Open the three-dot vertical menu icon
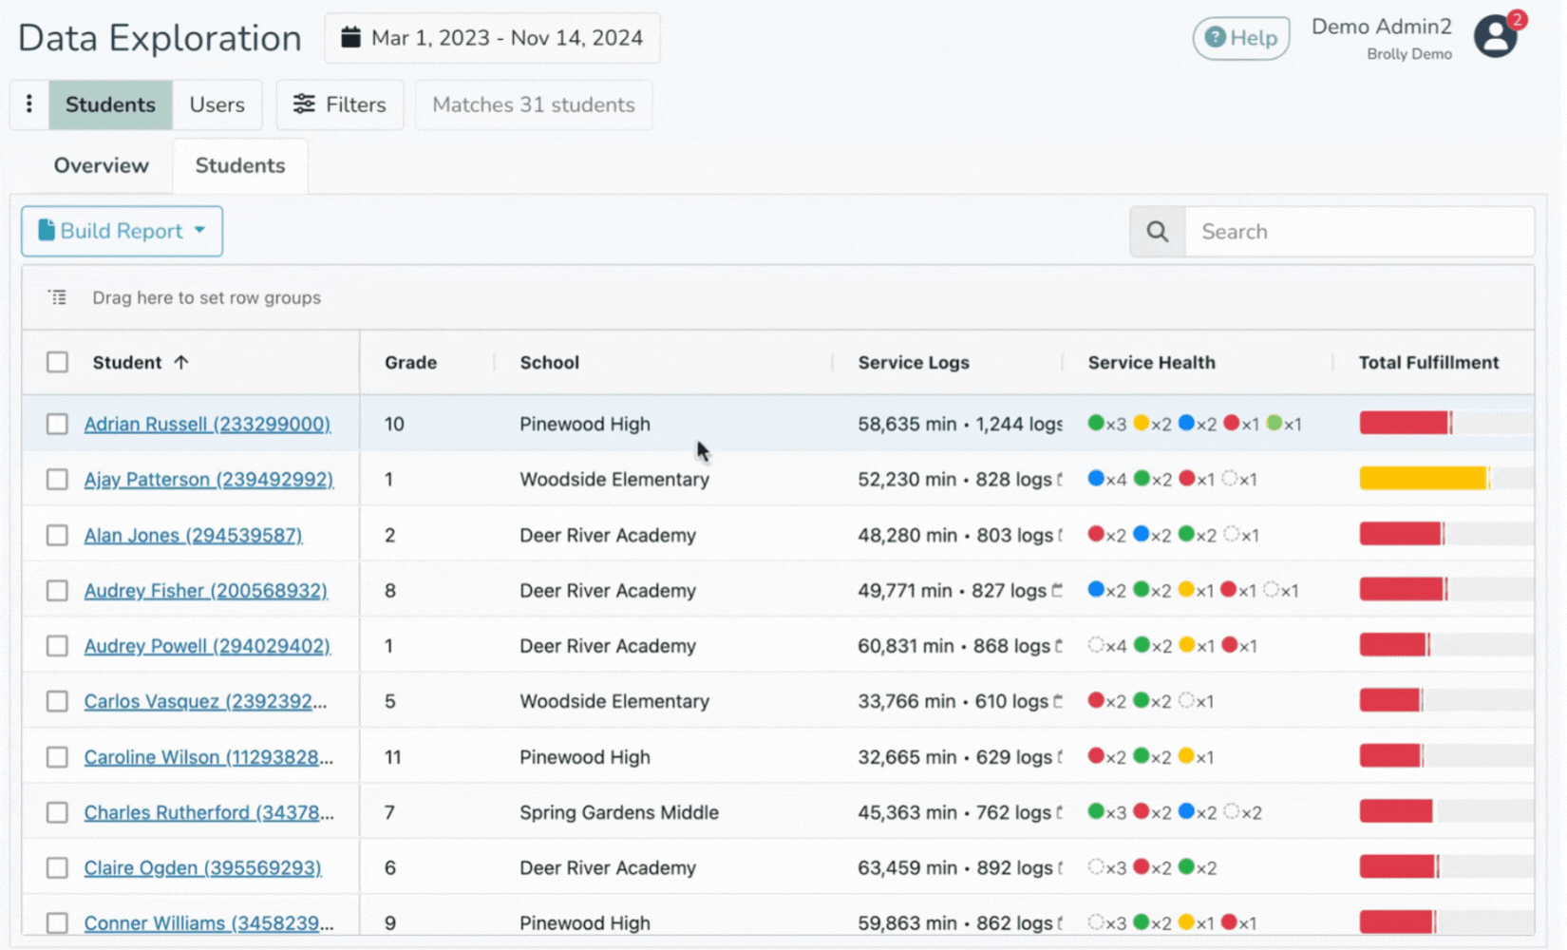The height and width of the screenshot is (950, 1567). 29,104
